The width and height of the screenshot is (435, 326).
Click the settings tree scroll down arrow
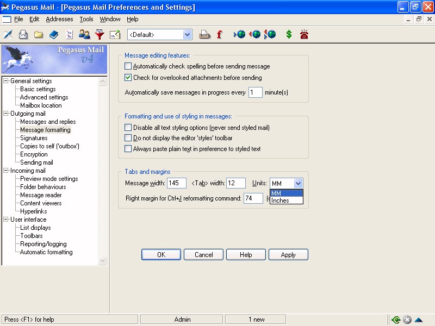102,261
